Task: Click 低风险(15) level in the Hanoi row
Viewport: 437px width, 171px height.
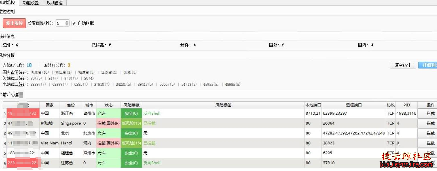Action: [131, 143]
